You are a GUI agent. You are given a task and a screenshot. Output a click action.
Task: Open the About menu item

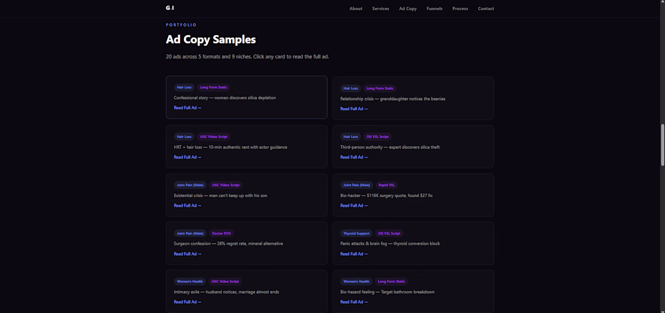[355, 8]
